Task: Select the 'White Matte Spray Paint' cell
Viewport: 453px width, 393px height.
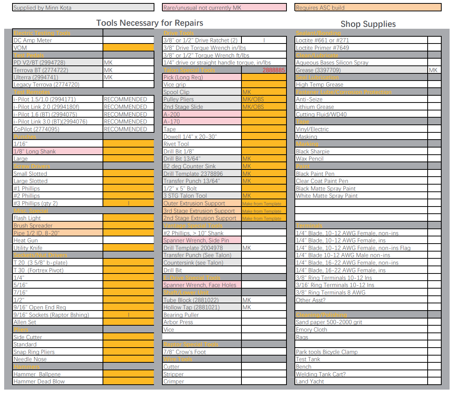Action: [x=361, y=196]
